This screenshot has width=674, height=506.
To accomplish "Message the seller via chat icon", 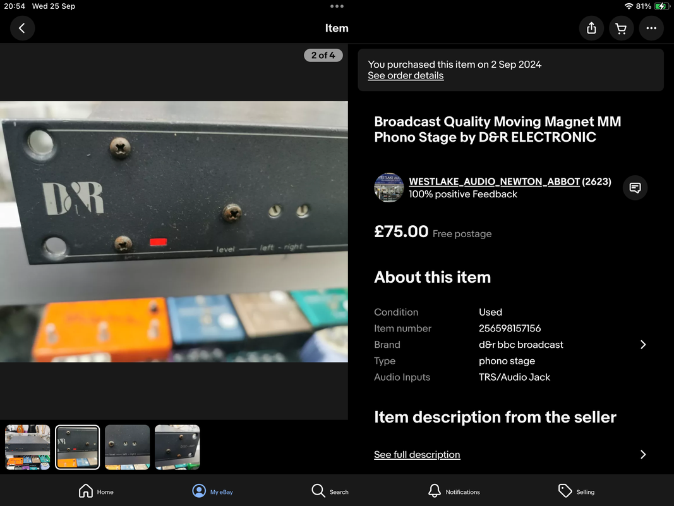I will click(x=635, y=188).
